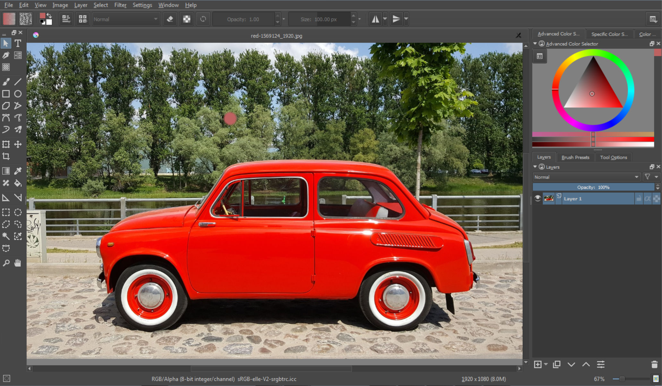
Task: Select the Gradient tool
Action: [x=6, y=171]
